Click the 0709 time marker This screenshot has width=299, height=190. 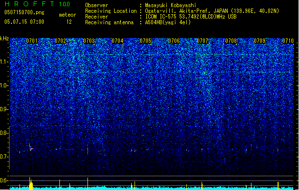point(260,41)
